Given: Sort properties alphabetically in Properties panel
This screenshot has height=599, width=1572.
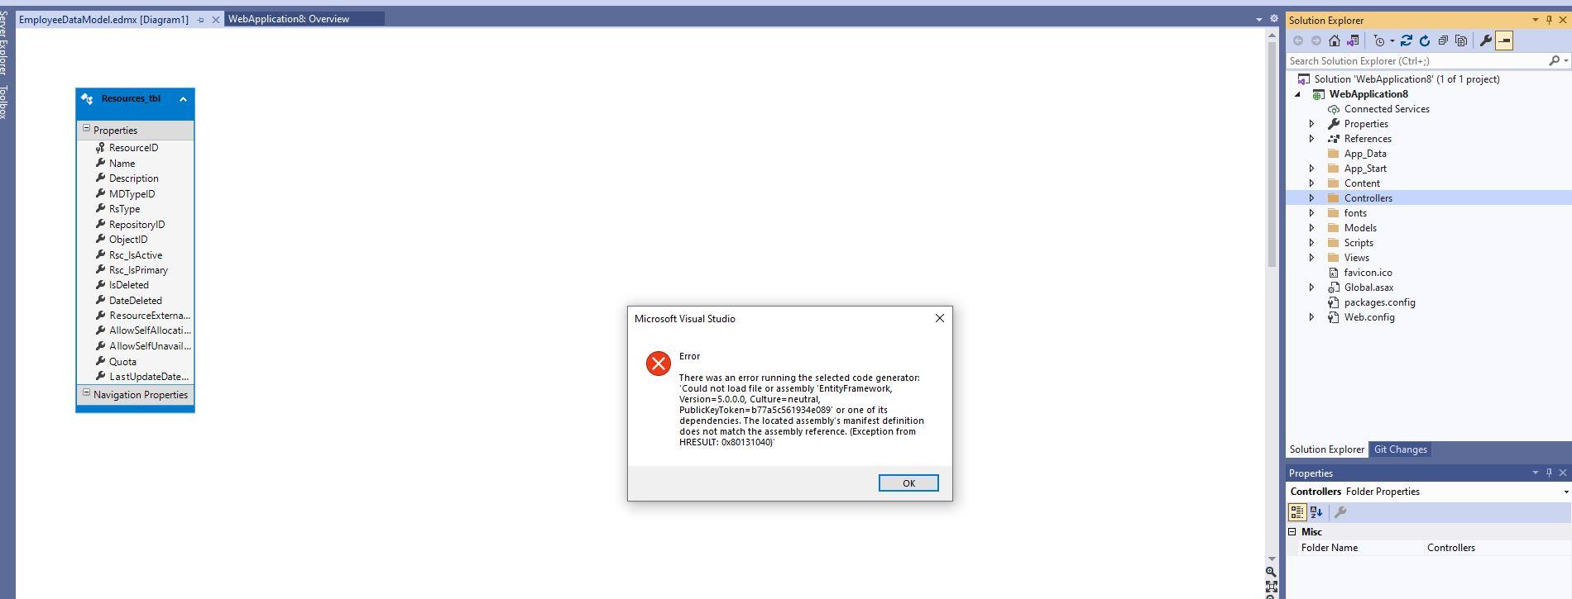Looking at the screenshot, I should (1316, 512).
